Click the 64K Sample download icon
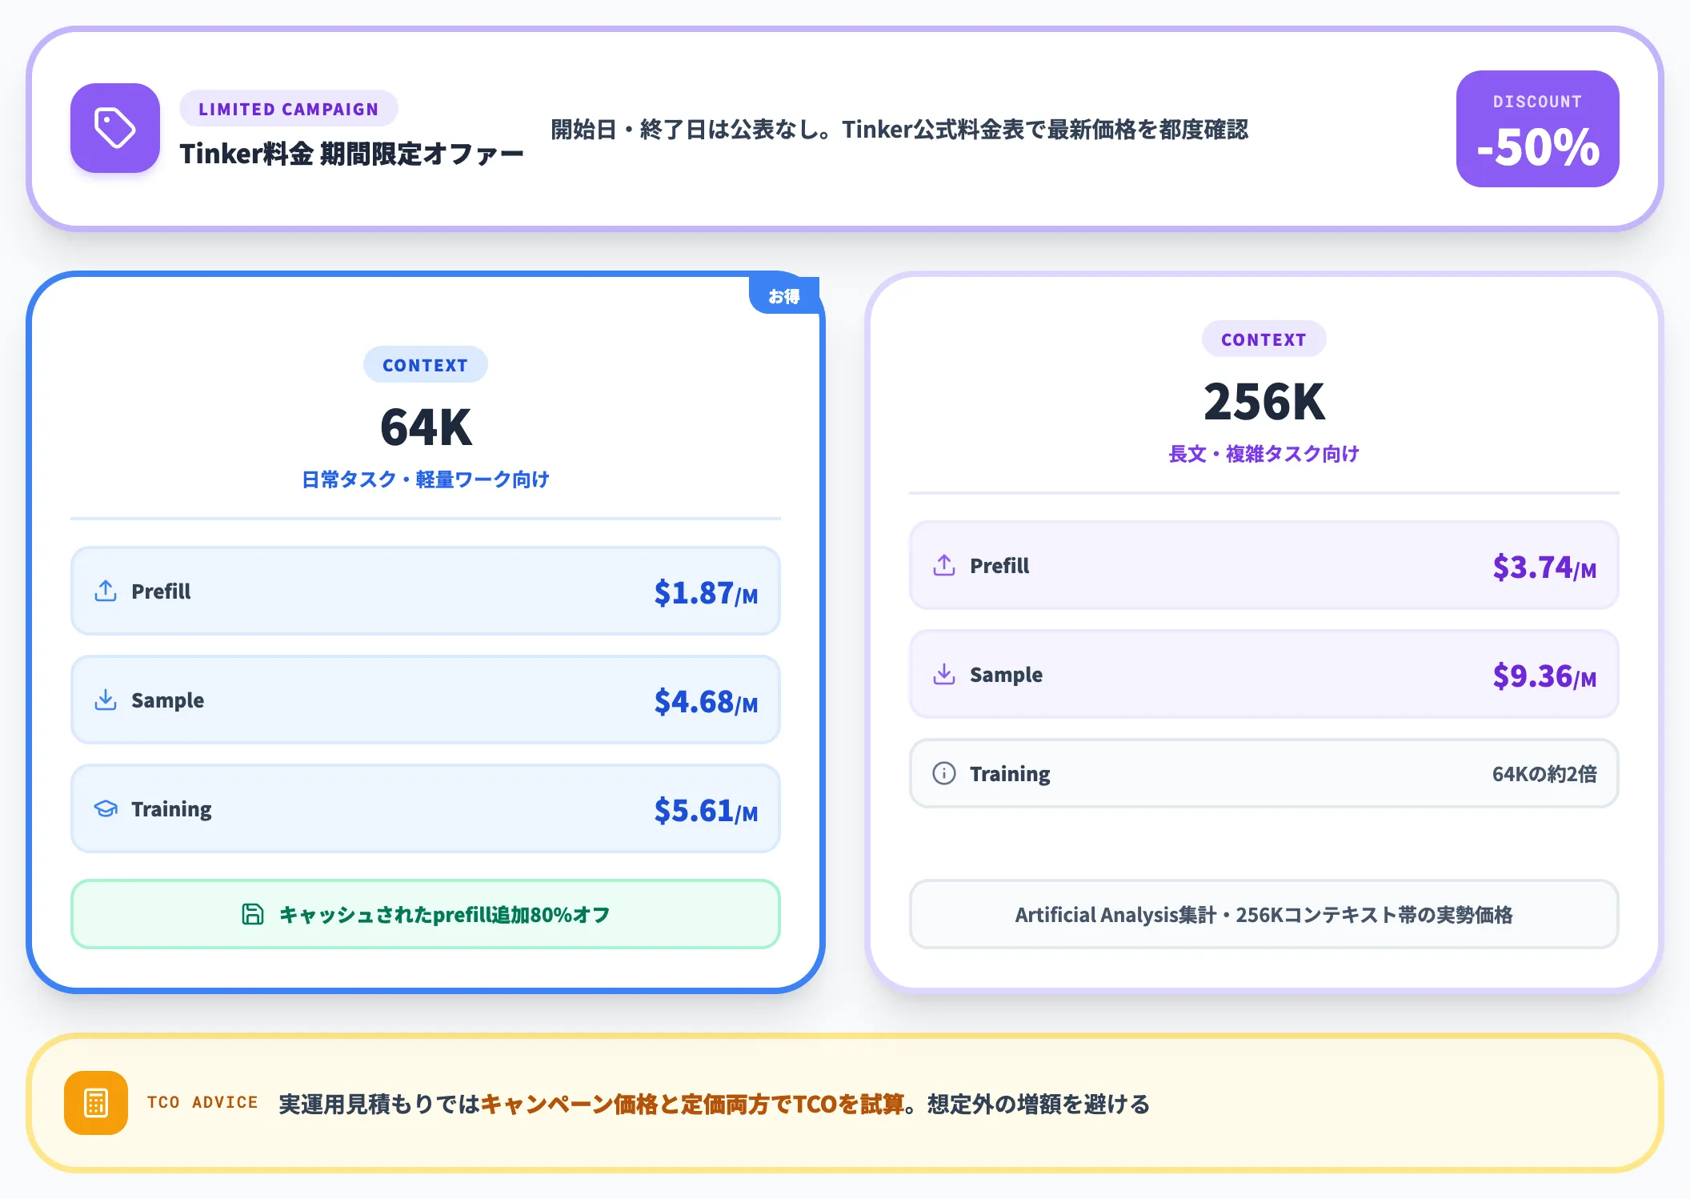 [x=106, y=700]
